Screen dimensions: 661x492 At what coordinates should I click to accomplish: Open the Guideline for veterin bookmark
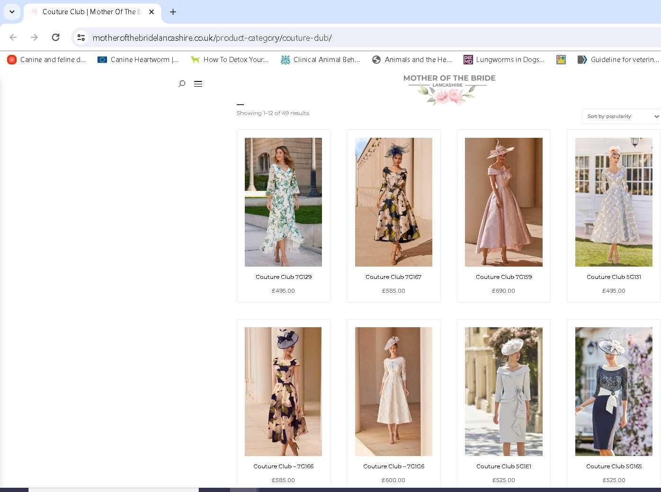pyautogui.click(x=618, y=60)
